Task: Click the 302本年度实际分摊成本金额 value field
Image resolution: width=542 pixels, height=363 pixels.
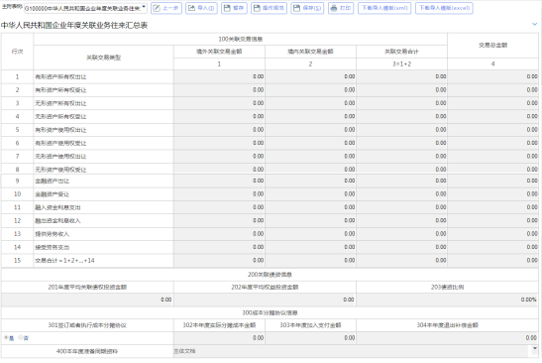Action: point(219,338)
